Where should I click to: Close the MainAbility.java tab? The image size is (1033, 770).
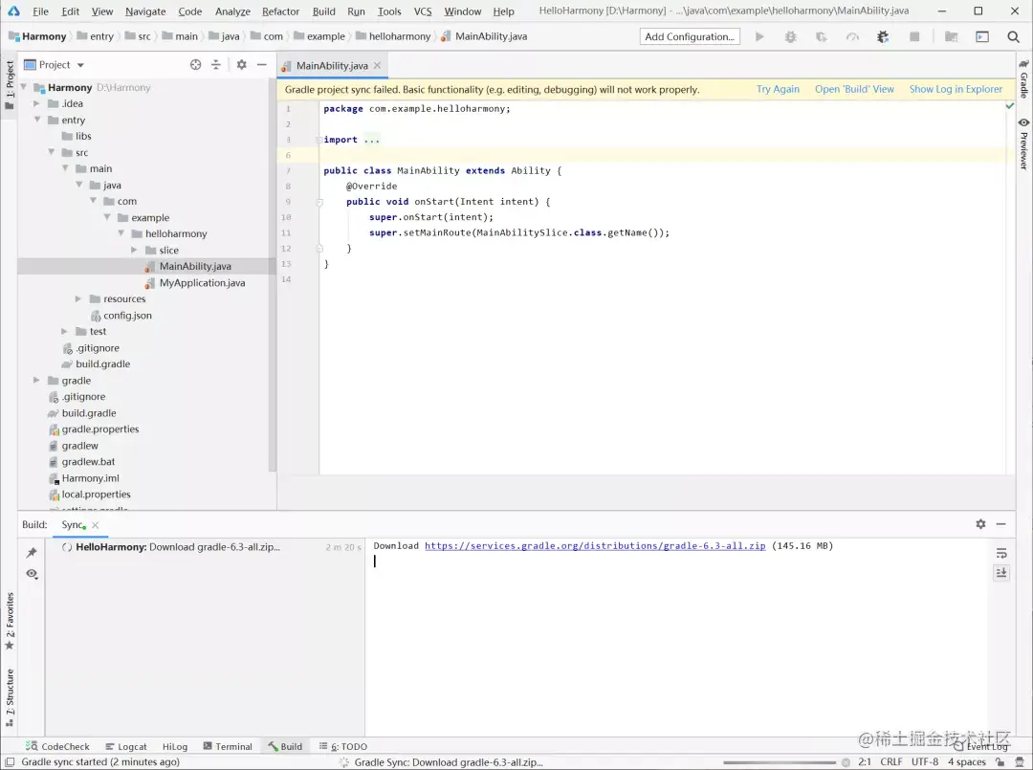378,65
